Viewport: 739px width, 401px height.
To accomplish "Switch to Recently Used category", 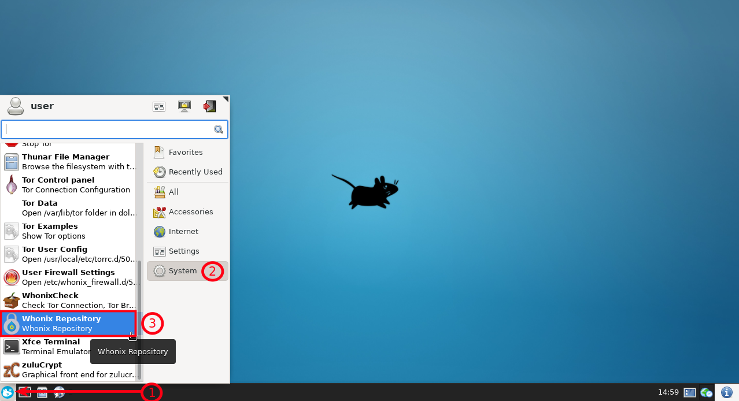I will [x=195, y=172].
